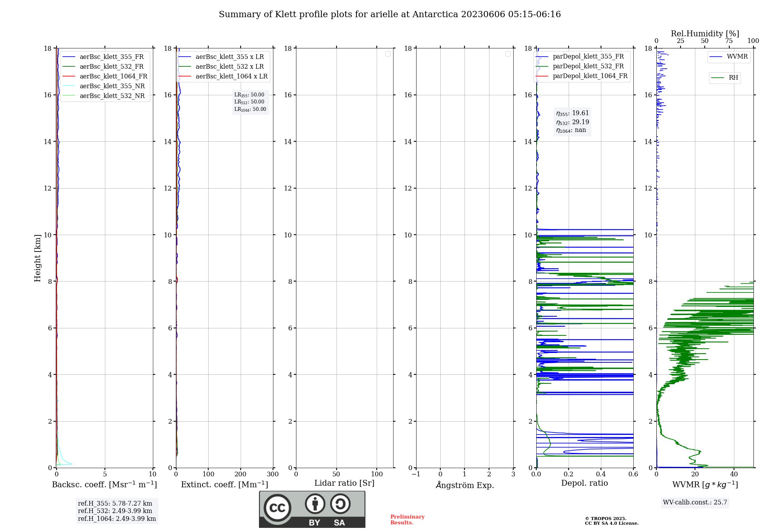Click the WVMR legend entry
The height and width of the screenshot is (531, 780).
[737, 57]
